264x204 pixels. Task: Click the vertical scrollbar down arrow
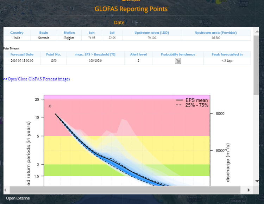click(x=257, y=181)
